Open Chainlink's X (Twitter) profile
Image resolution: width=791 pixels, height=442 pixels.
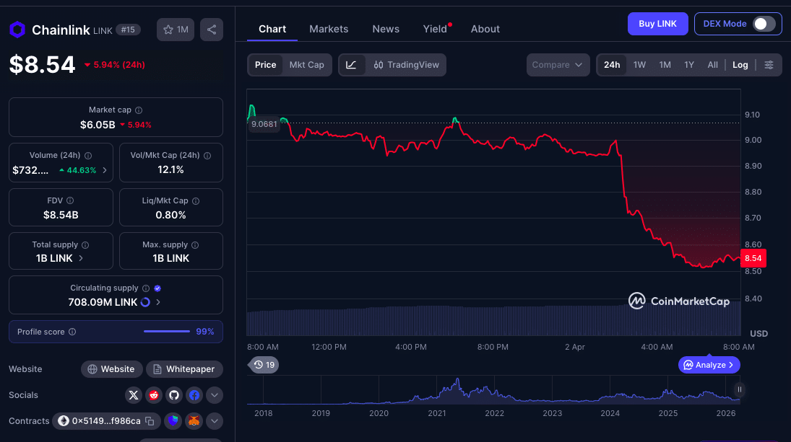134,395
